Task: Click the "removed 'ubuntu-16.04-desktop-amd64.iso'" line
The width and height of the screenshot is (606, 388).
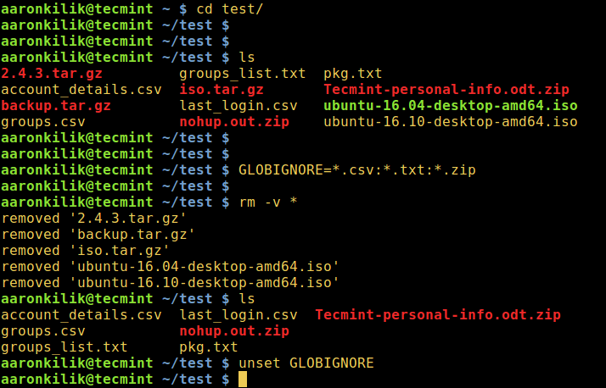Action: (x=171, y=266)
